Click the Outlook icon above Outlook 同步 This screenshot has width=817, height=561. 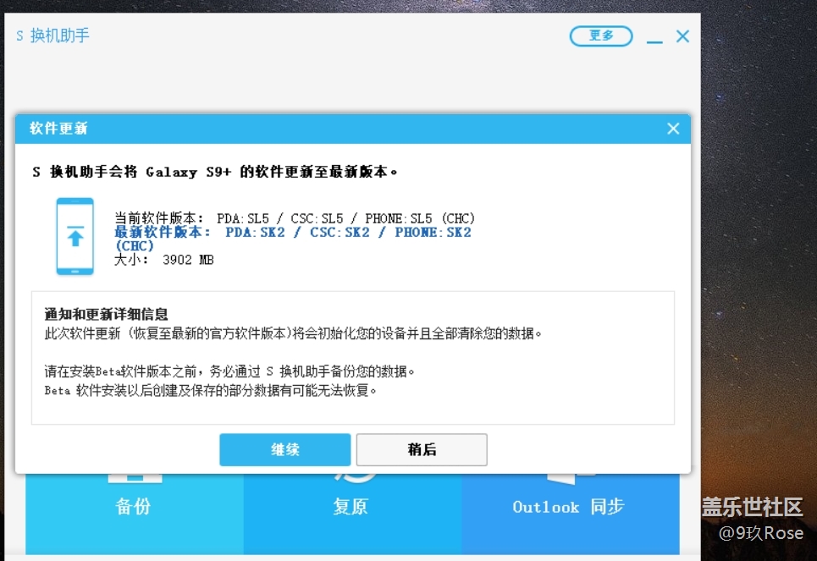(x=568, y=478)
